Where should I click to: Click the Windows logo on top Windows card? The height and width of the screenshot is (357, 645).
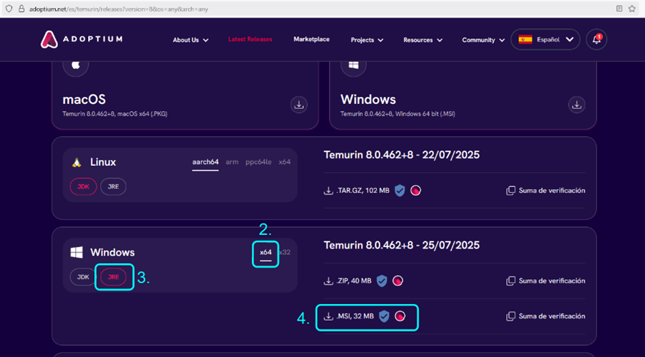pyautogui.click(x=353, y=64)
